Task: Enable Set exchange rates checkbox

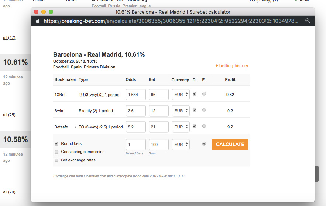Action: [x=56, y=160]
